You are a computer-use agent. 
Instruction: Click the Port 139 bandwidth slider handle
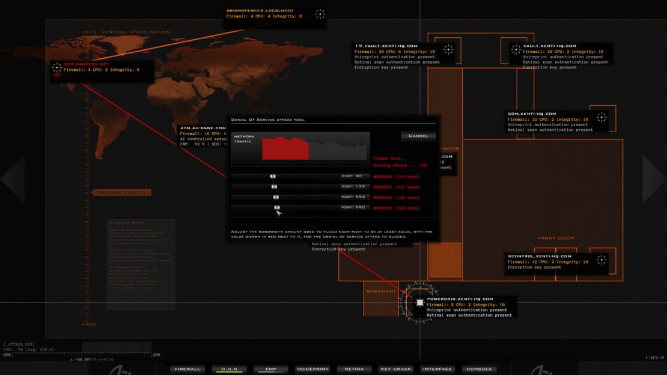[274, 186]
